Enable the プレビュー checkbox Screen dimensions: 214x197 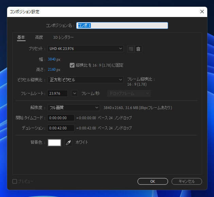[x=15, y=181]
